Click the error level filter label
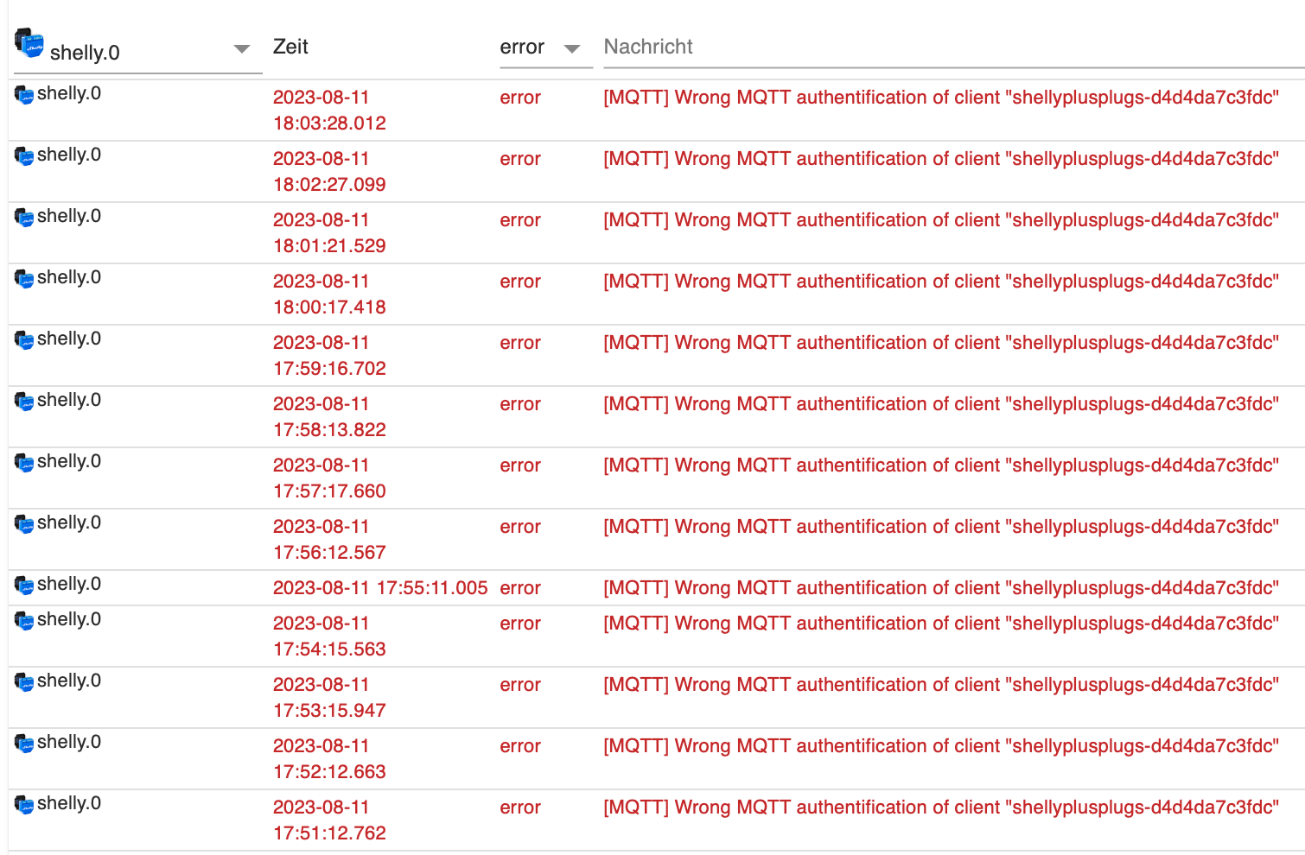The height and width of the screenshot is (855, 1305). click(522, 47)
